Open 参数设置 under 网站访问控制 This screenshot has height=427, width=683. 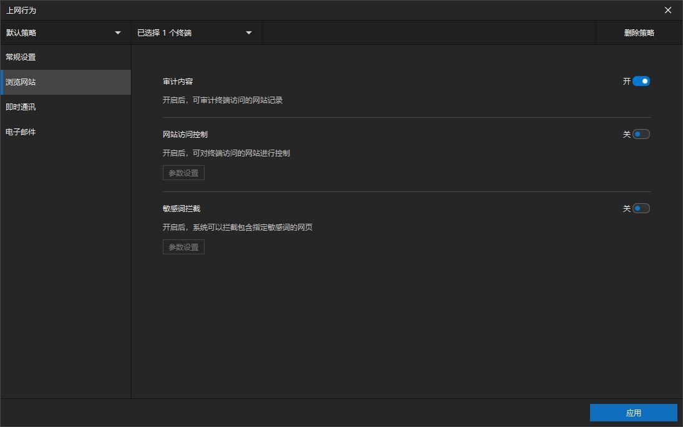183,173
